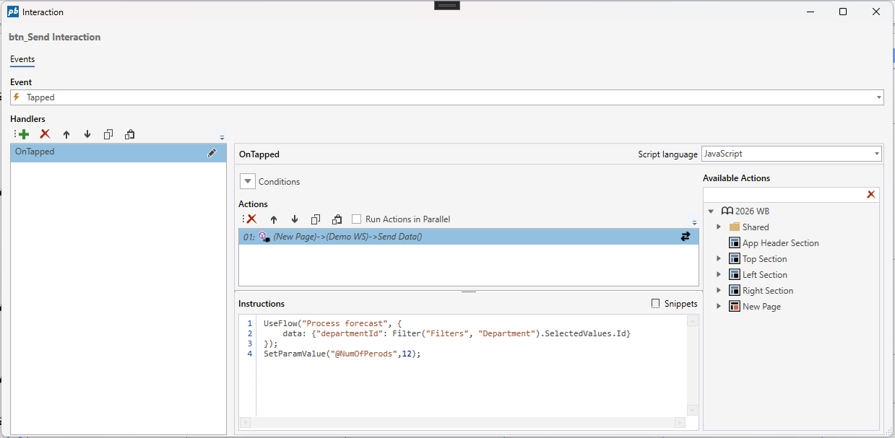This screenshot has width=895, height=438.
Task: Expand the Shared folder in Available Actions
Action: pos(719,227)
